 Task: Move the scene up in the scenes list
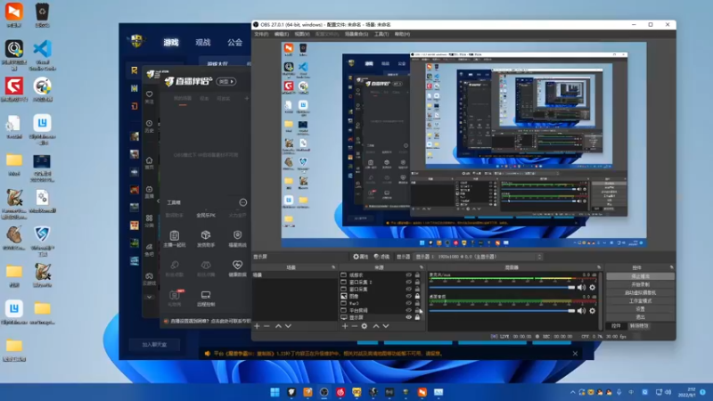click(278, 326)
